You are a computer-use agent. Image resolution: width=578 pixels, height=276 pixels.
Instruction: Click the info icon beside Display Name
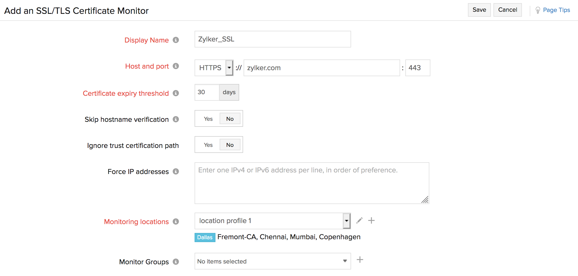[x=176, y=40]
